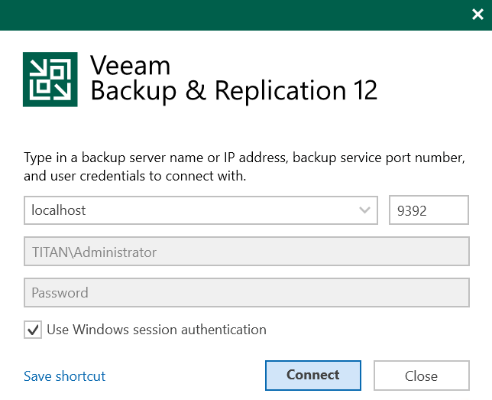Expand the backup server name dropdown chevron

[x=364, y=210]
